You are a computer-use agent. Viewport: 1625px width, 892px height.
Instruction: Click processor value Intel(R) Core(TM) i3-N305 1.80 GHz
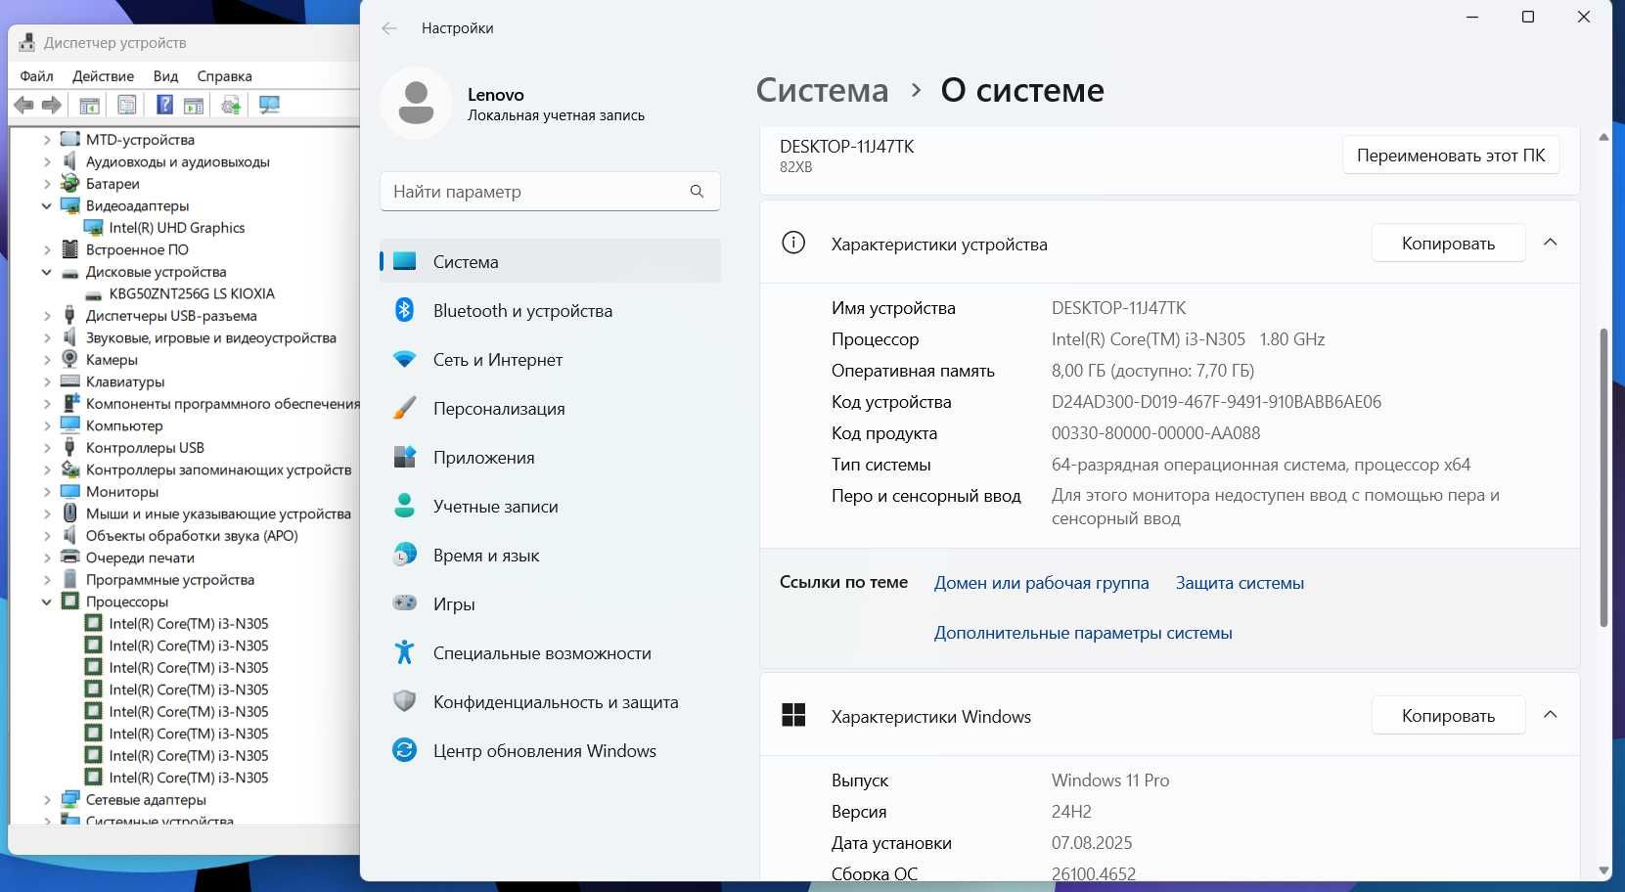(x=1188, y=339)
